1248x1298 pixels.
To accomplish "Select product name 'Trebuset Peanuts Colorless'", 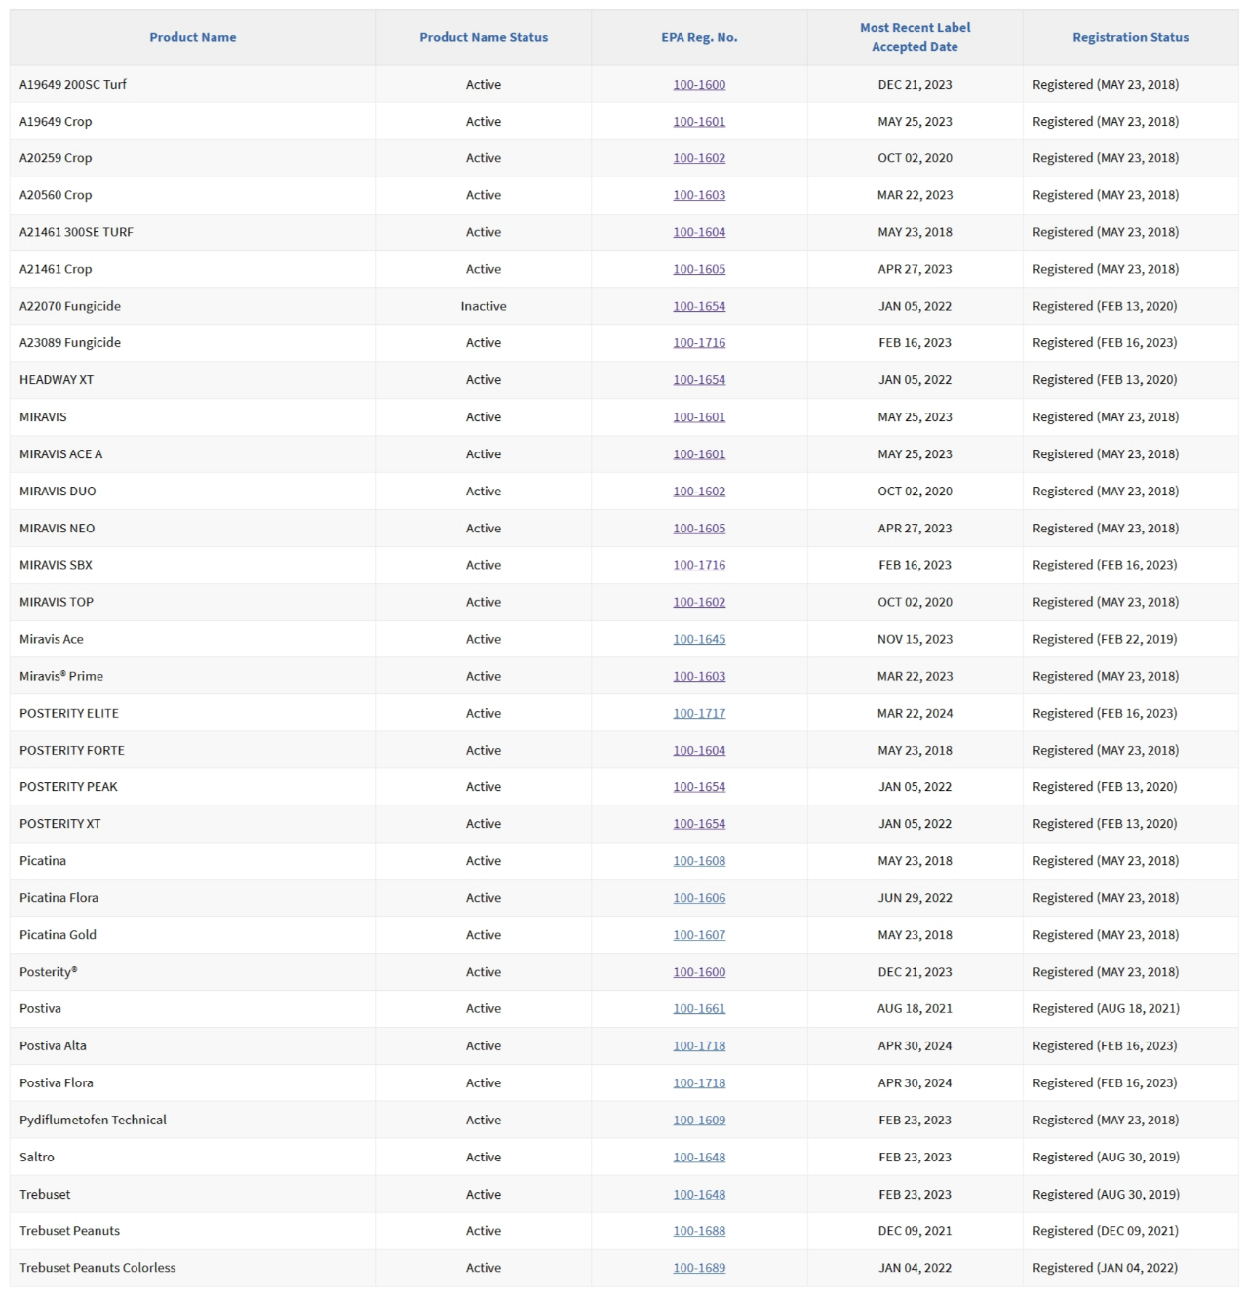I will coord(97,1268).
